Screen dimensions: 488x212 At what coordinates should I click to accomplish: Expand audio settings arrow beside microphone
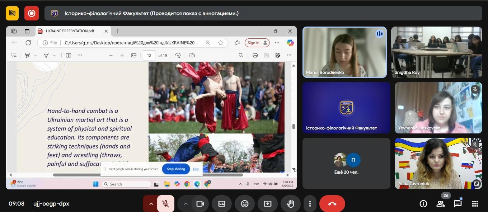tap(151, 204)
